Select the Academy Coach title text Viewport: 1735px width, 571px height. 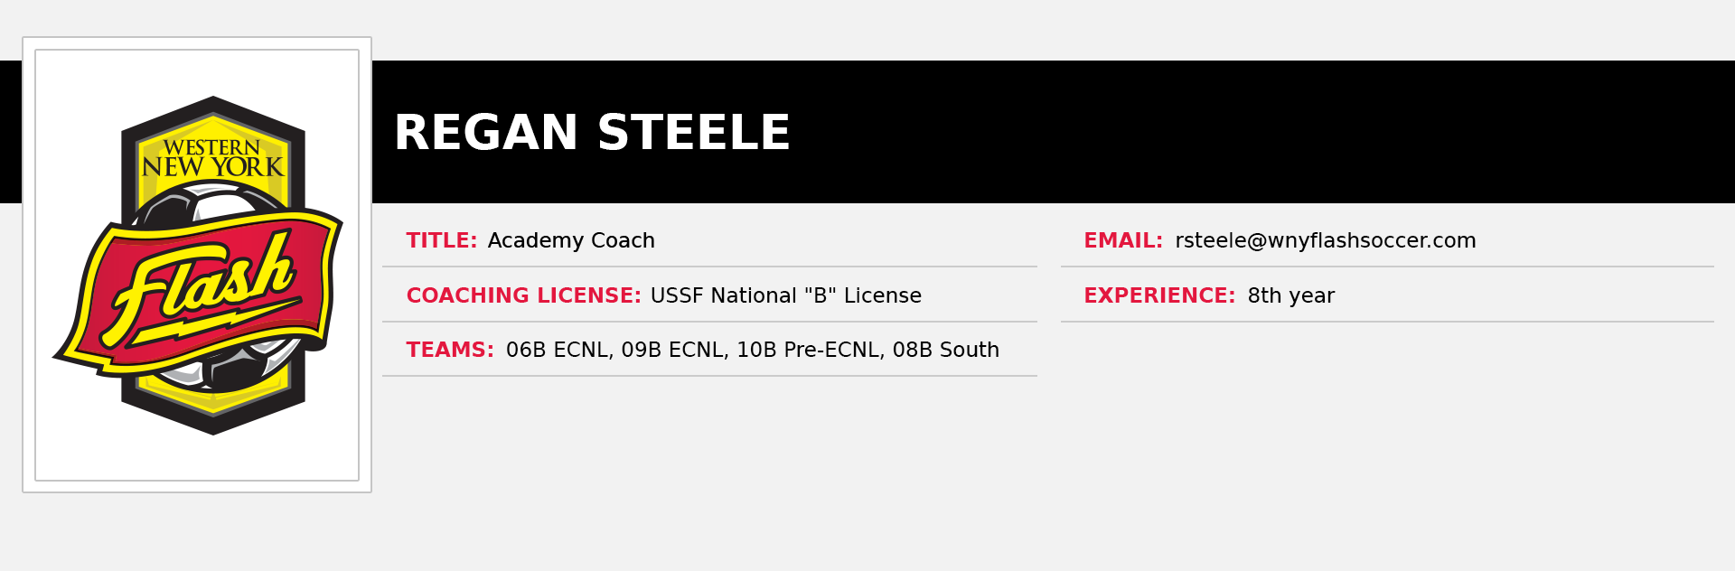click(x=571, y=241)
